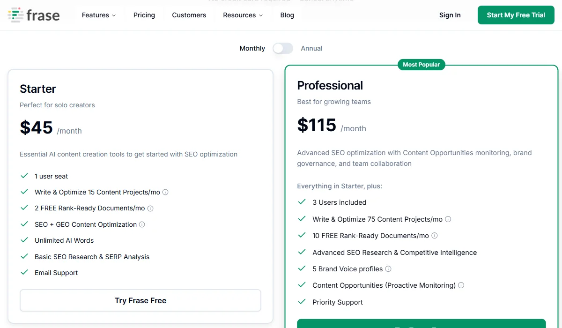The width and height of the screenshot is (562, 328).
Task: Open tooltip for 75 Content Projects in Professional plan
Action: [x=448, y=219]
